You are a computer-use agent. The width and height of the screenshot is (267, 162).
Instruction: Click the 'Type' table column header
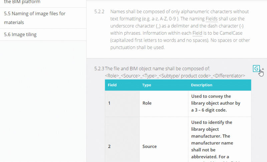[x=147, y=85]
